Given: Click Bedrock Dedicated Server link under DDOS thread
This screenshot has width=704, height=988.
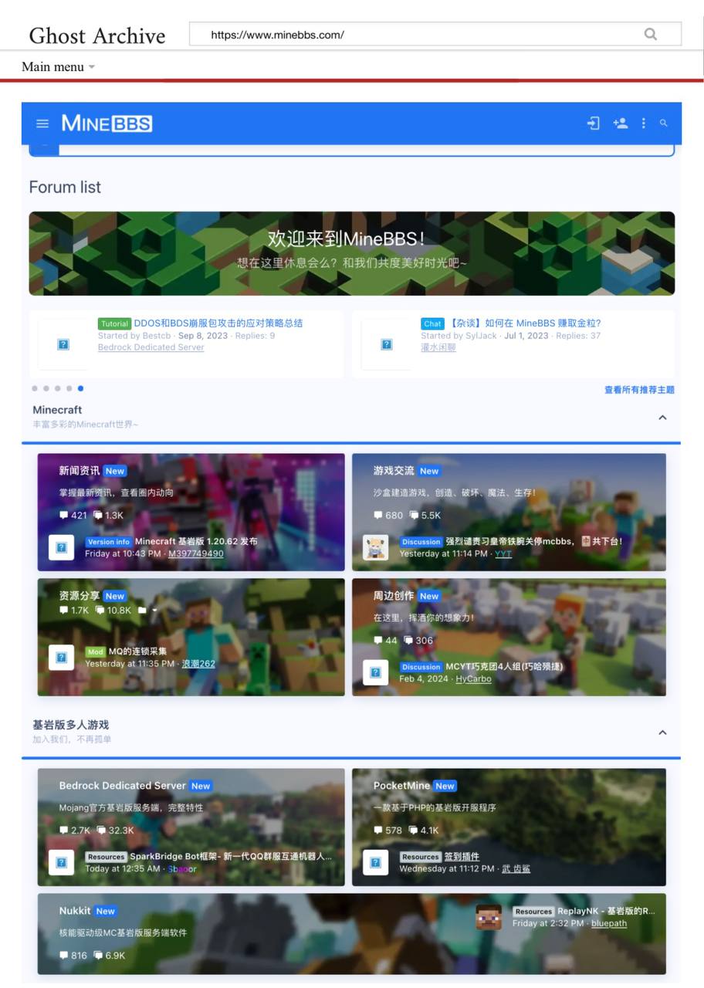Looking at the screenshot, I should [151, 347].
